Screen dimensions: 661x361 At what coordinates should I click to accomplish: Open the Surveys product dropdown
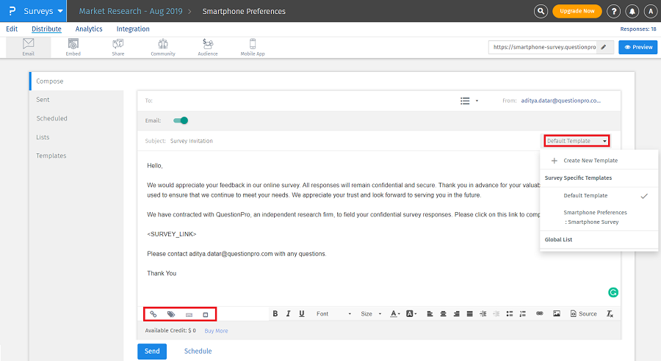coord(42,11)
